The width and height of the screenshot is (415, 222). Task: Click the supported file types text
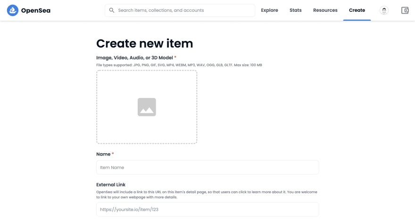pyautogui.click(x=179, y=65)
